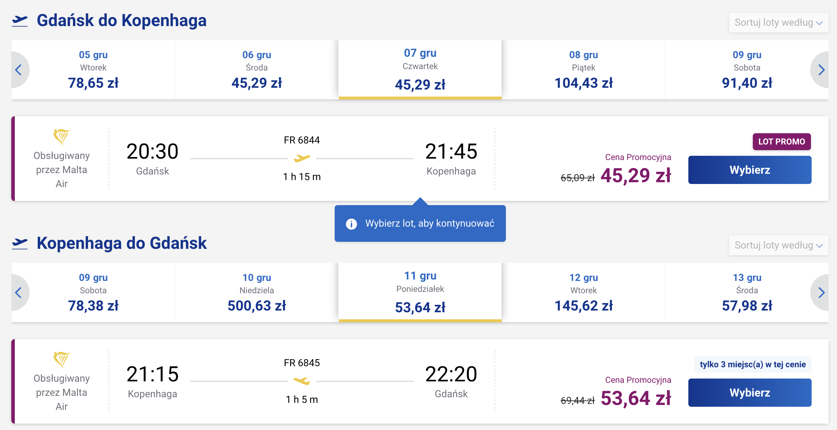The image size is (837, 430).
Task: Show earlier return dates with the left arrow
Action: (x=19, y=293)
